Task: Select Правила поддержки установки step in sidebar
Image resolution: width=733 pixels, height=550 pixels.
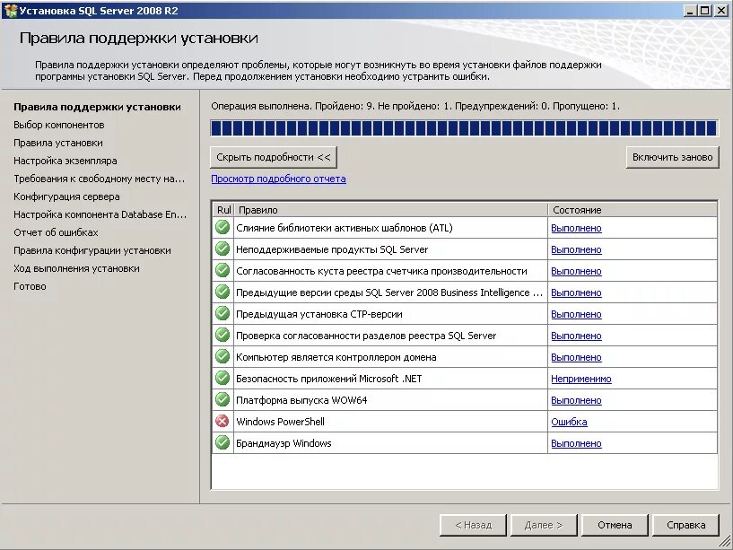Action: (97, 107)
